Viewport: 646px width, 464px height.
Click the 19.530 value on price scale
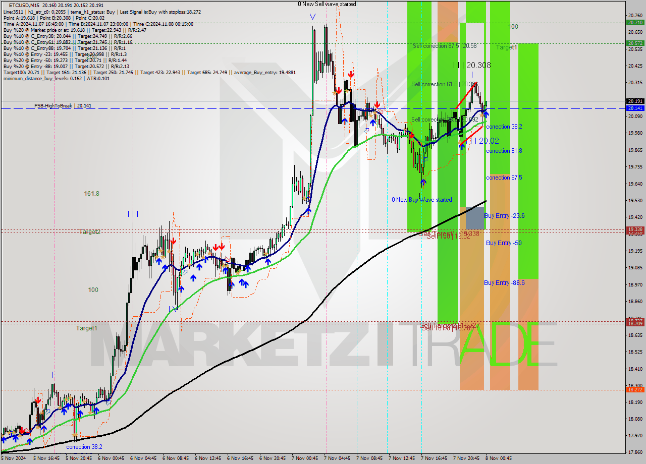[x=635, y=201]
